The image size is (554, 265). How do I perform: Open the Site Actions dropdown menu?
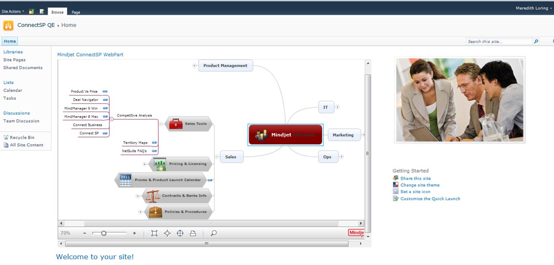point(13,11)
